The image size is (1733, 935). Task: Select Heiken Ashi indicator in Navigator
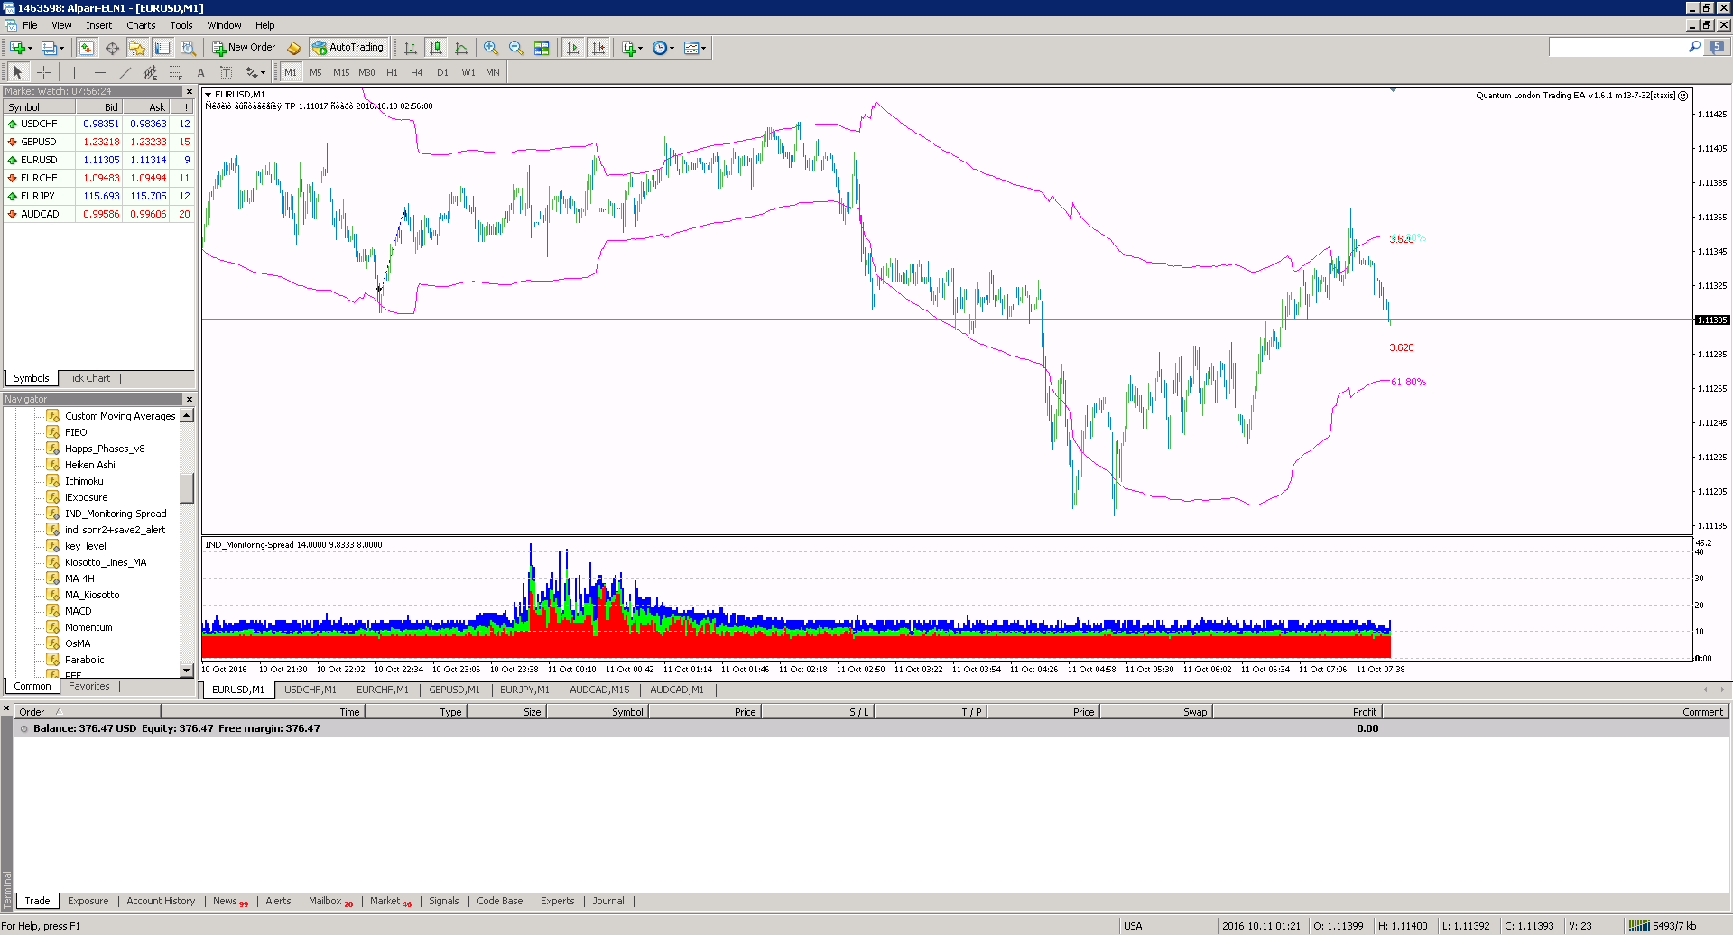coord(90,465)
